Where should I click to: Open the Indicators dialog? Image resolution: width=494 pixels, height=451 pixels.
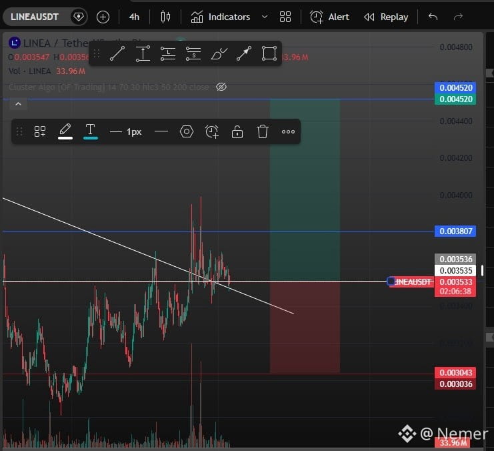[x=220, y=17]
